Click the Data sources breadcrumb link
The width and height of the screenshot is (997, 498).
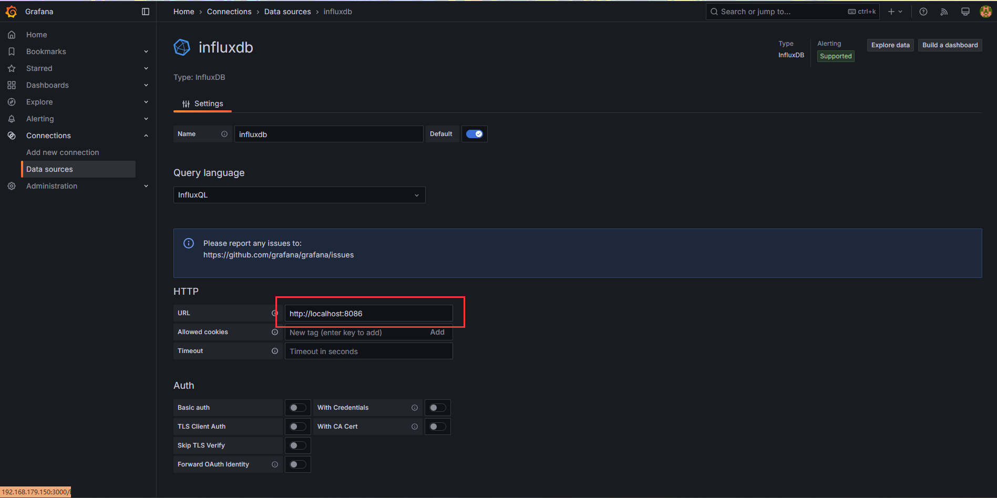[x=287, y=12]
